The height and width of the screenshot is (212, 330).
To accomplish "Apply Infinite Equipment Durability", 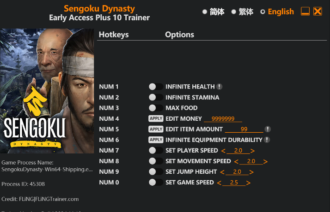I will pyautogui.click(x=156, y=140).
